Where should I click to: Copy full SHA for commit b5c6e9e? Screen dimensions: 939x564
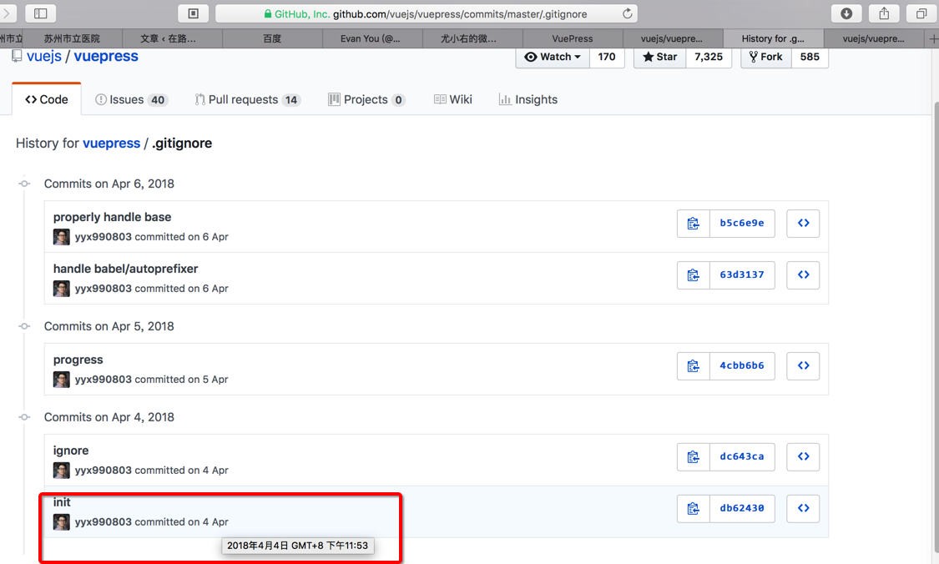point(693,224)
